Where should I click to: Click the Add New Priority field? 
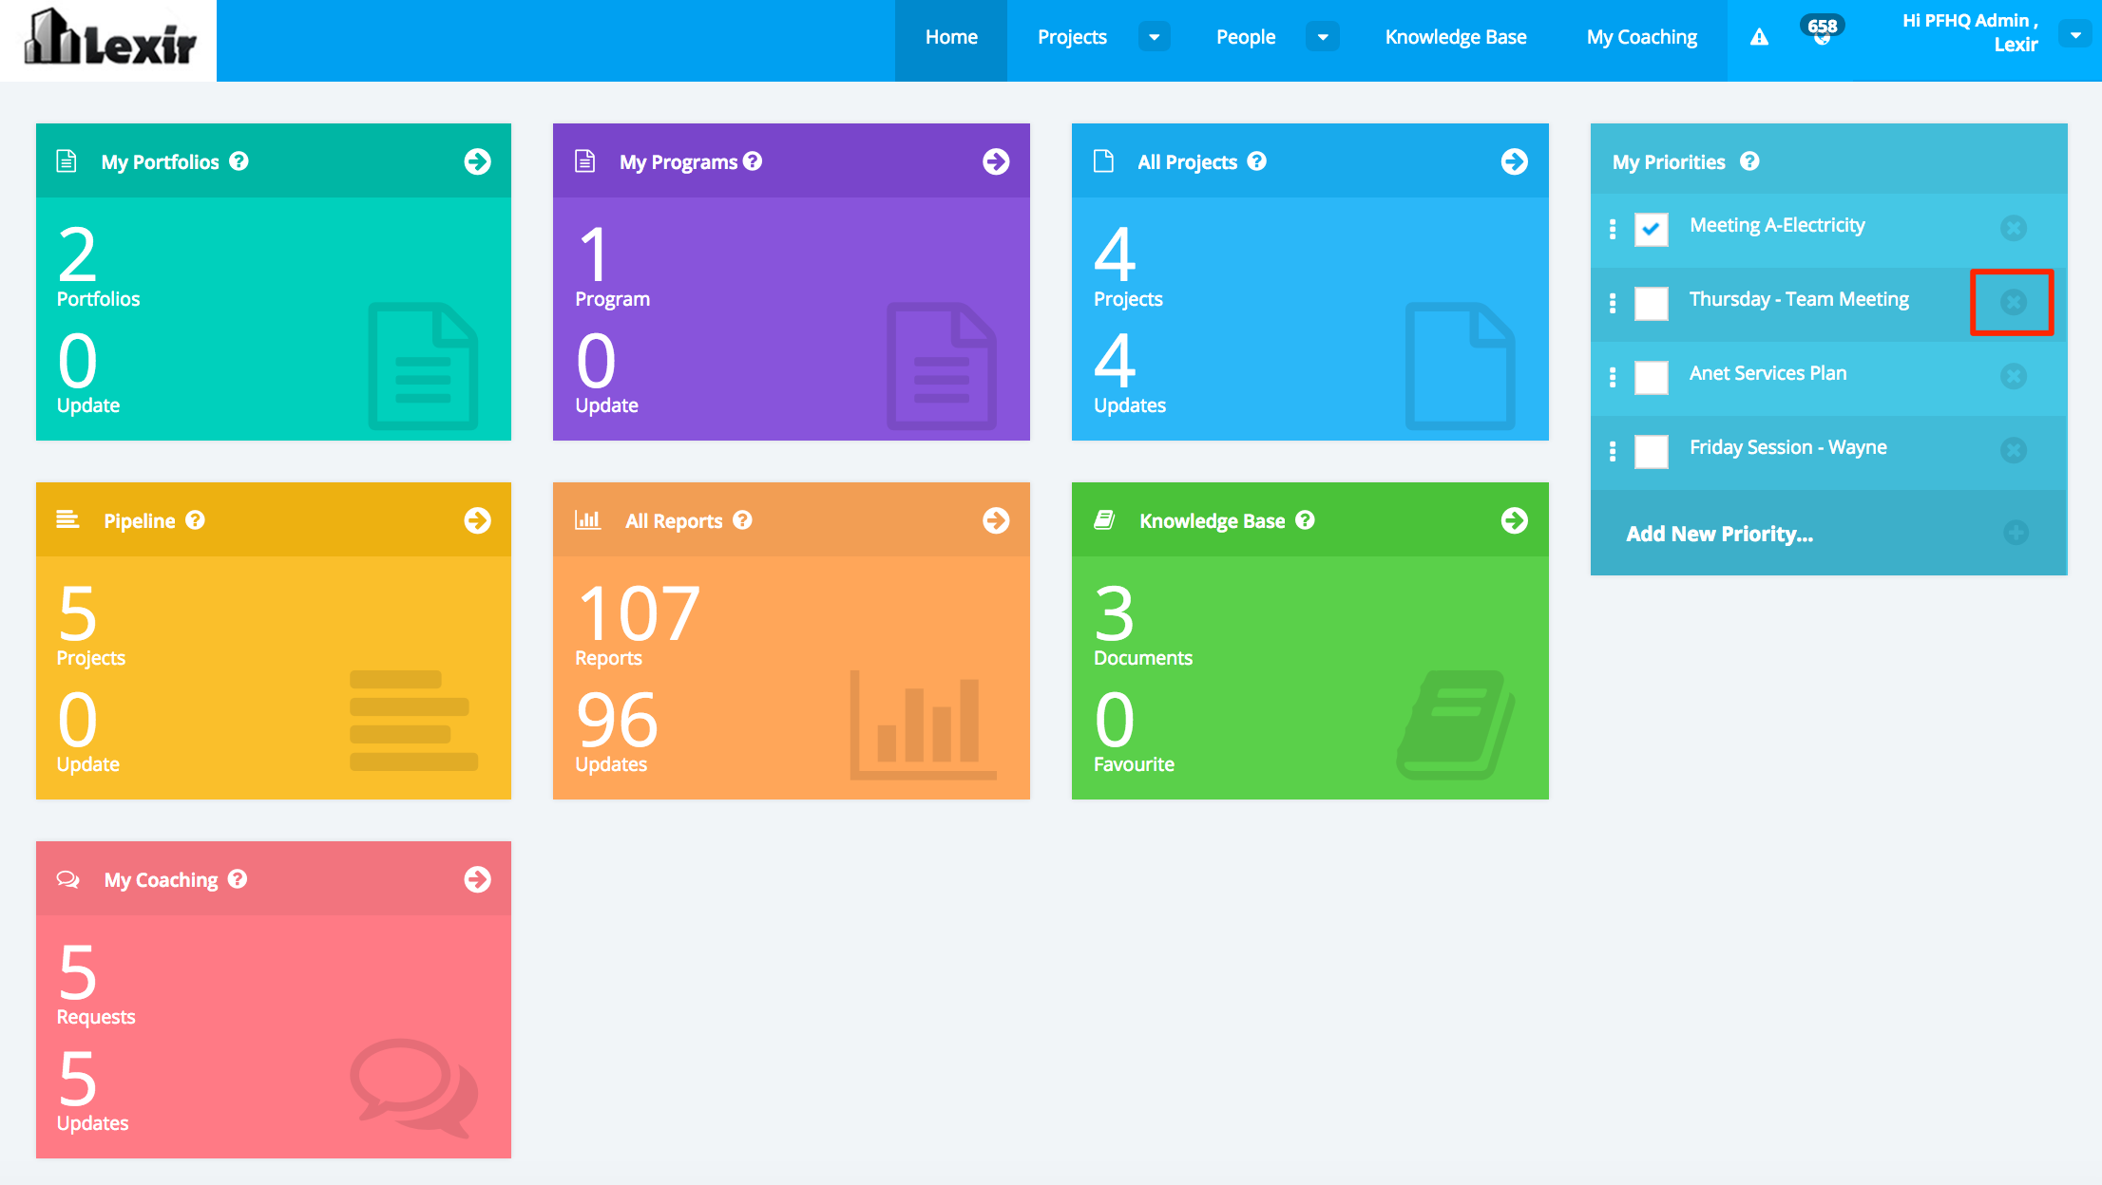(1719, 534)
